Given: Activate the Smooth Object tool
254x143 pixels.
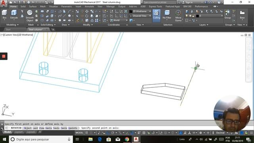Looking at the screenshot, I should click(x=30, y=16).
